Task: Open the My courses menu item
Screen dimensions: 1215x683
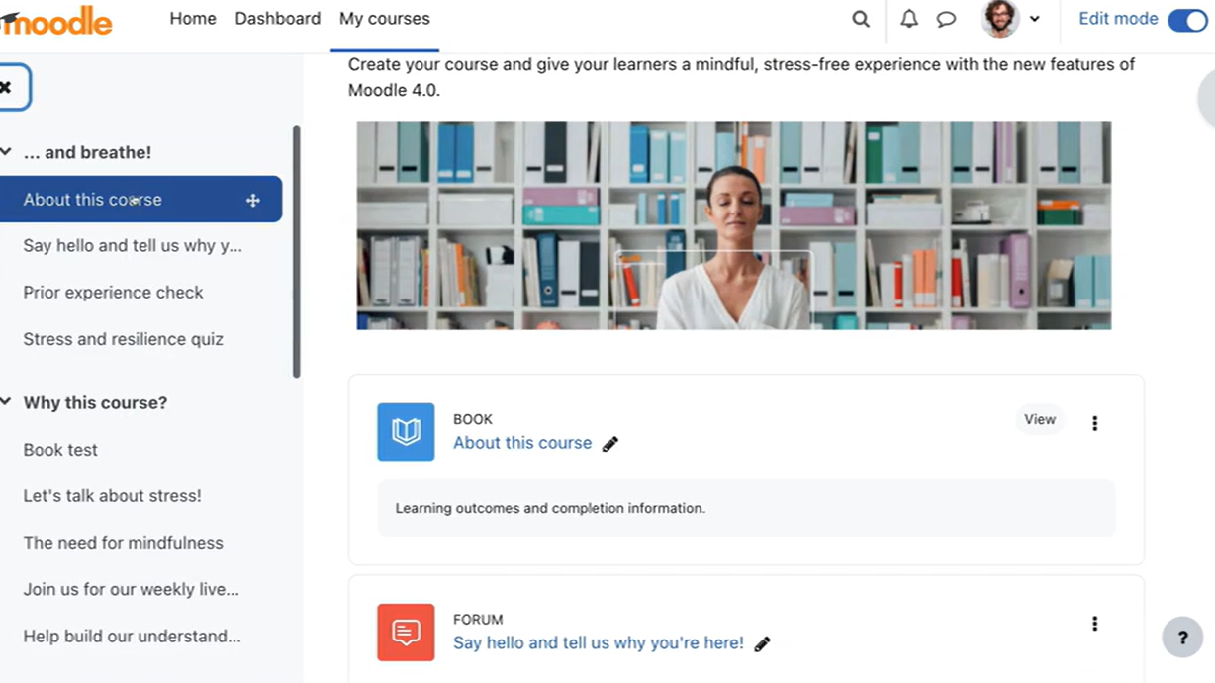Action: point(385,18)
